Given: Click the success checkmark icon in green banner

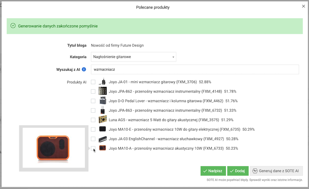Looking at the screenshot, I should coord(13,26).
